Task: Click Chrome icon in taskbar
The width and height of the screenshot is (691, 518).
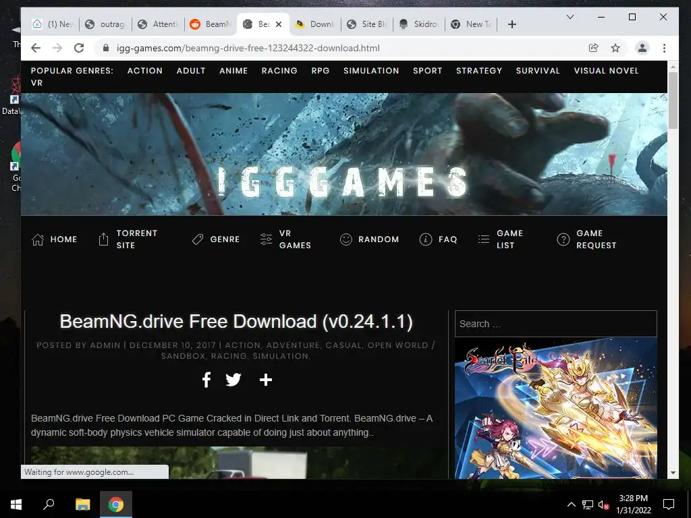Action: coord(116,505)
